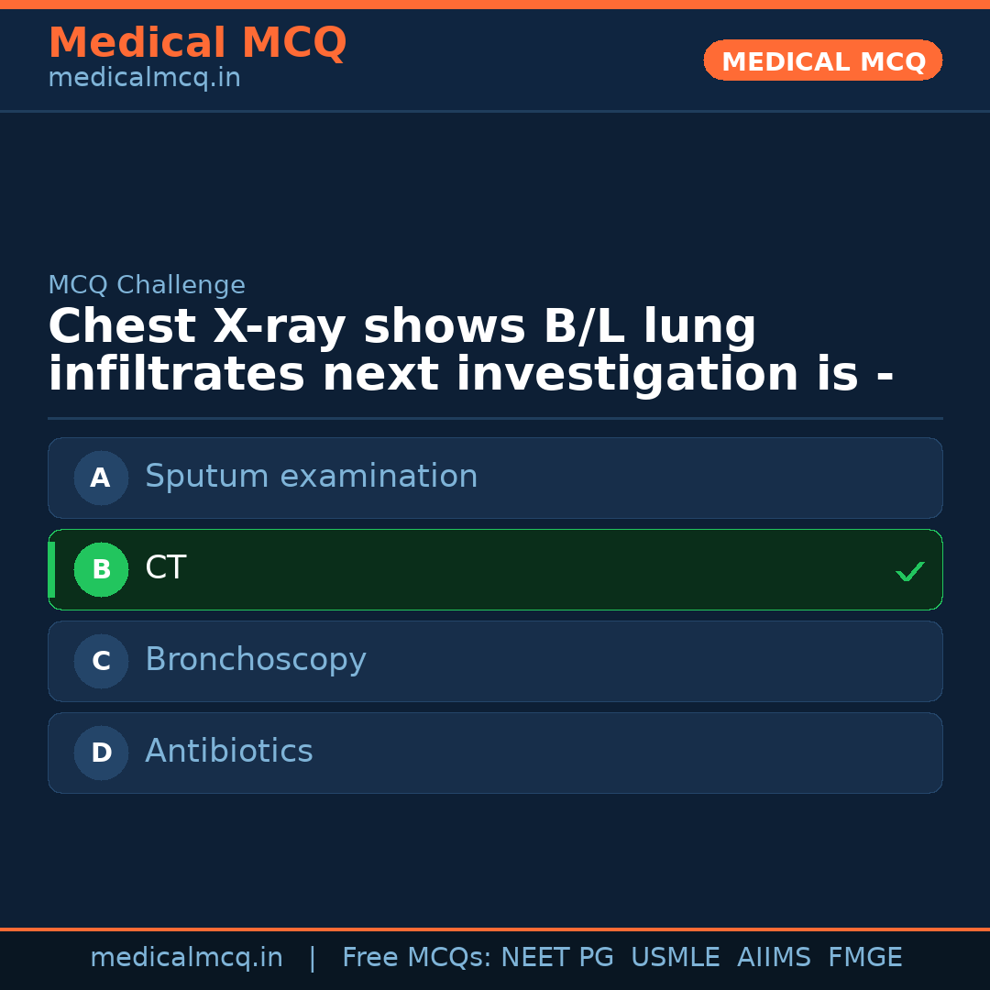The height and width of the screenshot is (990, 990).
Task: Click the green checkmark on option CT
Action: 910,571
